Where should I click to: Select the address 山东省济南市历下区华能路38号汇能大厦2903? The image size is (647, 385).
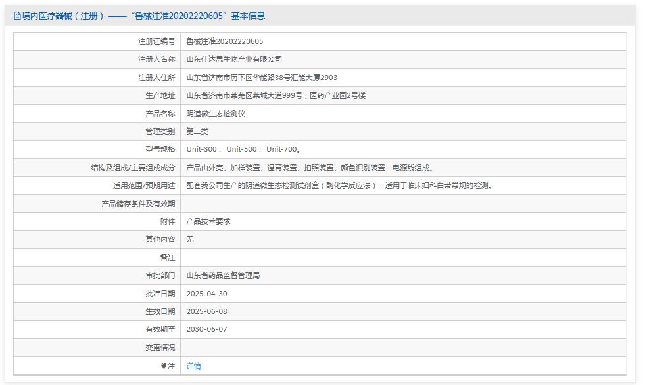(x=262, y=78)
